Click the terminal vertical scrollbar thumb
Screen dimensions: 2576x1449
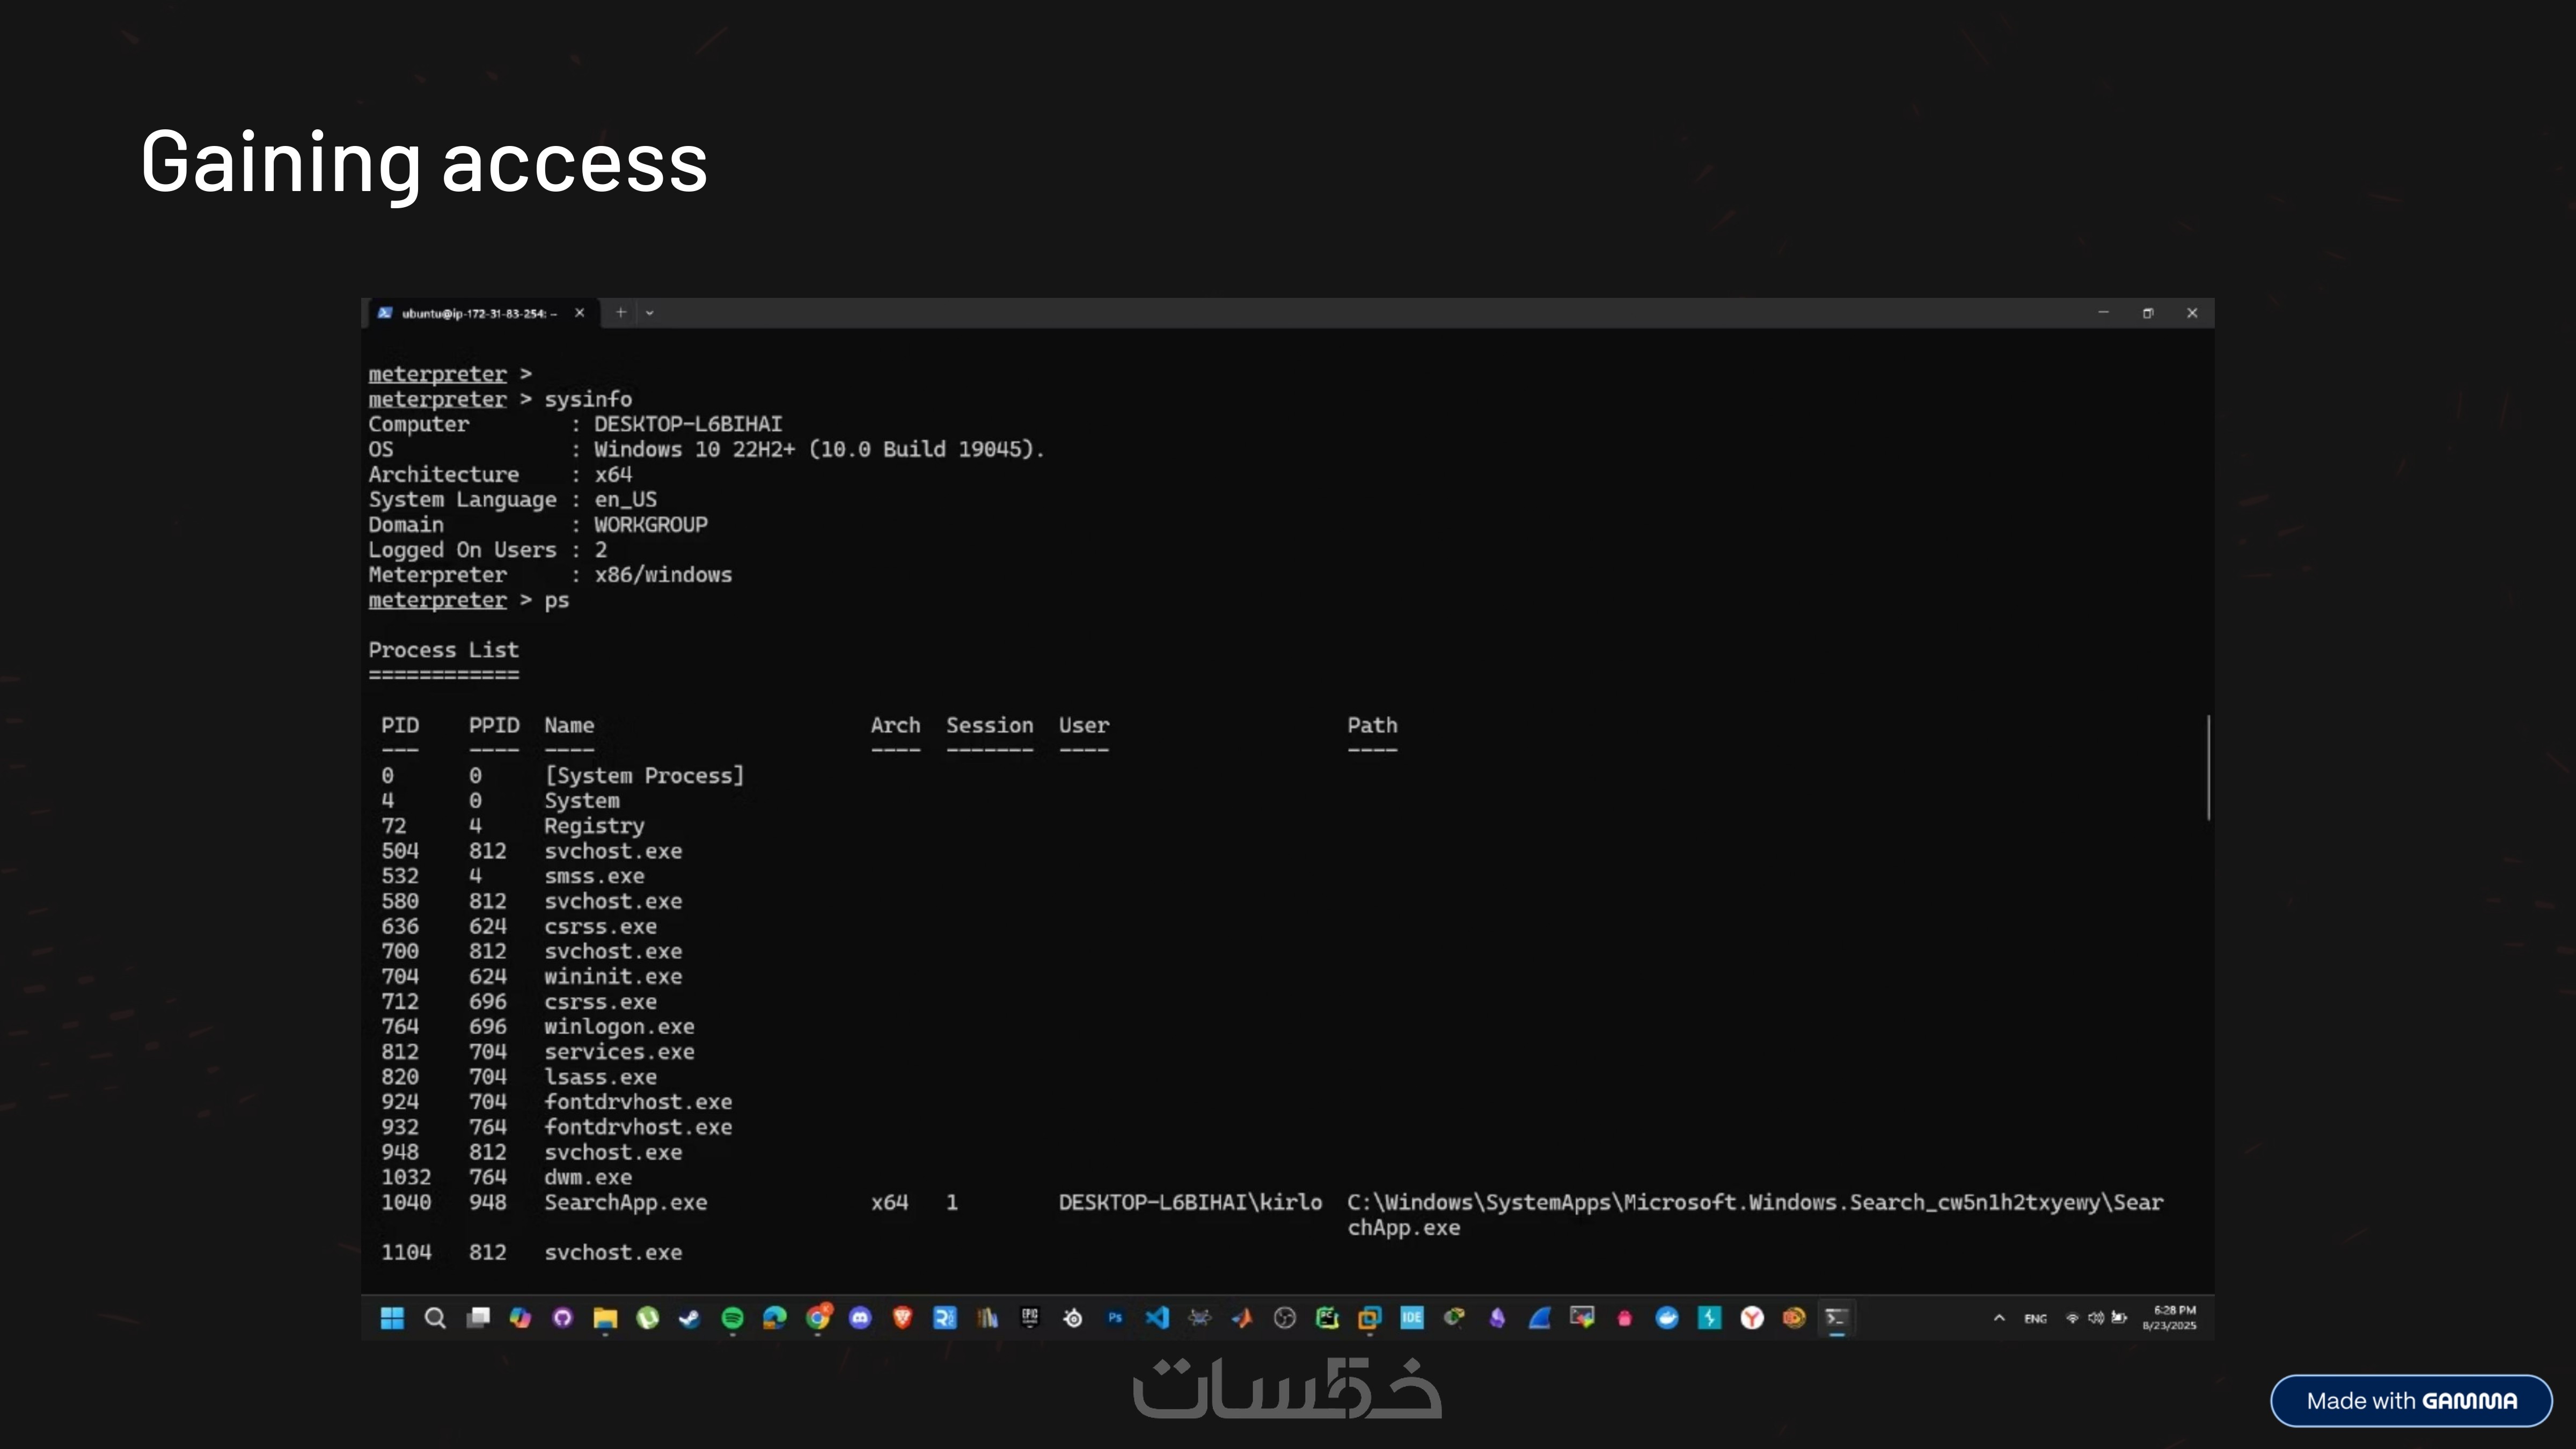[2208, 767]
